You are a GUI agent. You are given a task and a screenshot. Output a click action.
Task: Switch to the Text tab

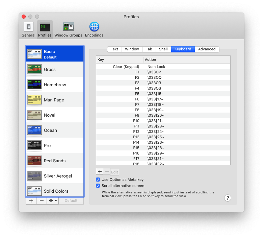[114, 49]
